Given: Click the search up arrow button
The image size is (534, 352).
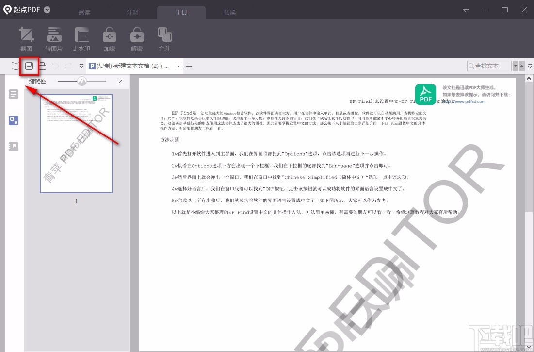Looking at the screenshot, I should click(522, 66).
